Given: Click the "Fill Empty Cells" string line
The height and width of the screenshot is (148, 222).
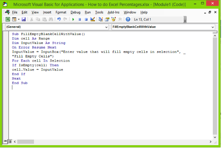Looking at the screenshot, I should click(x=33, y=56).
